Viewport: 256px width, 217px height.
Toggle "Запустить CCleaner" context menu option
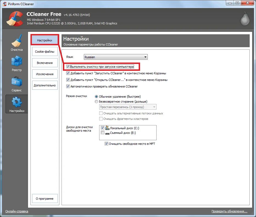tap(68, 73)
